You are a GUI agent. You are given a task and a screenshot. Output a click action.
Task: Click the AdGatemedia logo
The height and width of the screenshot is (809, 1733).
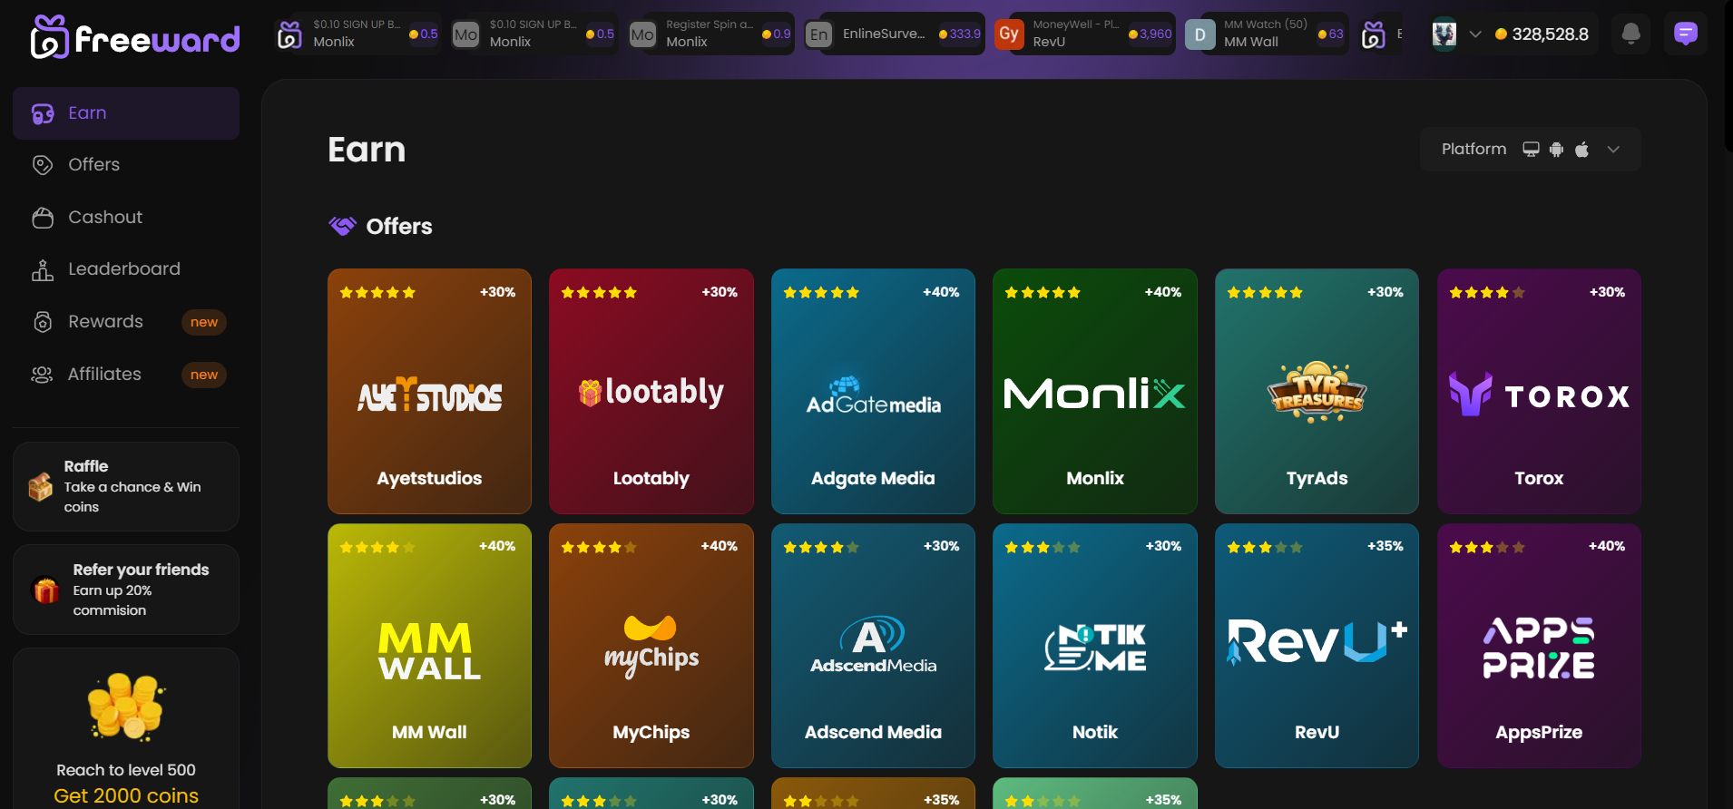tap(873, 395)
